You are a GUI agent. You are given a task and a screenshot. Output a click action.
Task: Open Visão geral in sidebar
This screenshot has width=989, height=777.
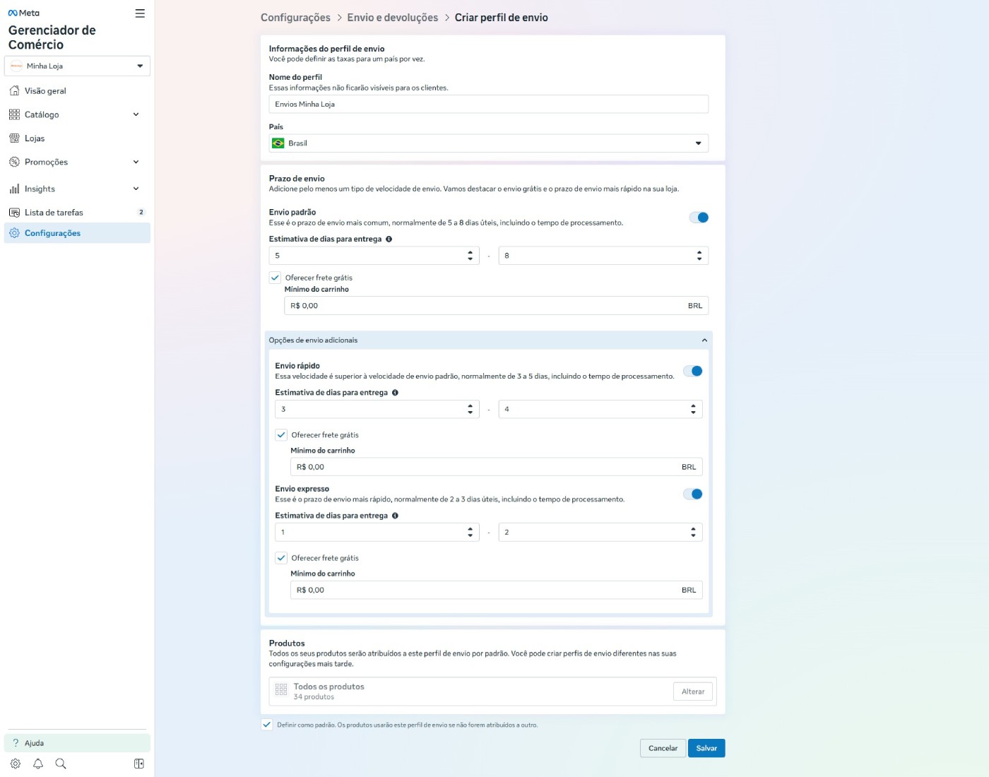click(x=45, y=91)
